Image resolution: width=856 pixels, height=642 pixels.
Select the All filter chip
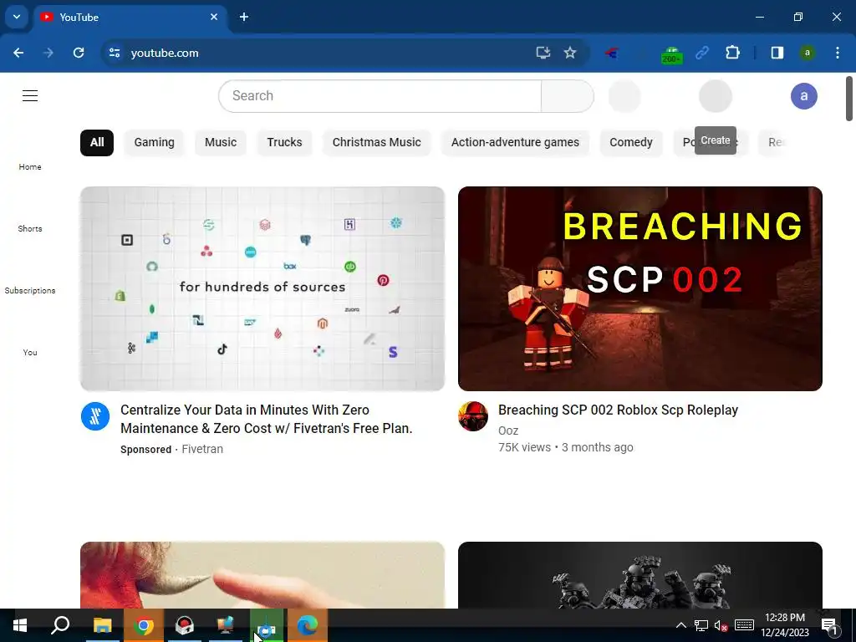click(97, 142)
